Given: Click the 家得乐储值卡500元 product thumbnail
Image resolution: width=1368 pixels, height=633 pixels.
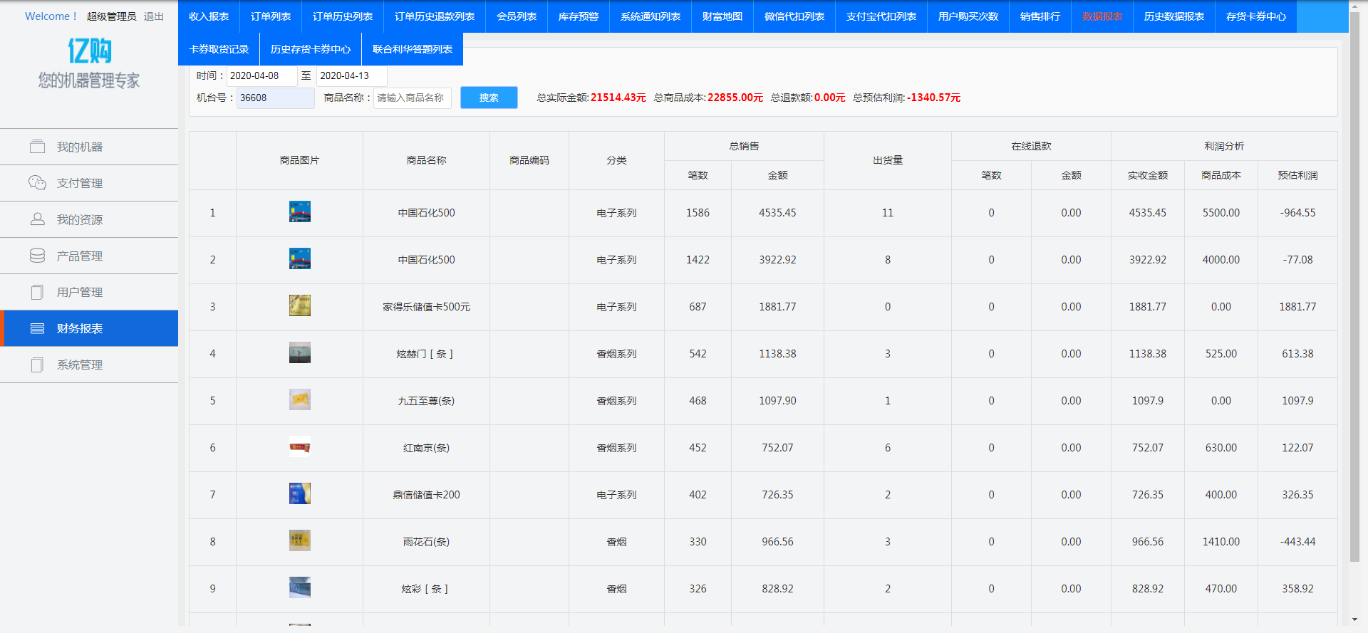Looking at the screenshot, I should click(x=299, y=306).
